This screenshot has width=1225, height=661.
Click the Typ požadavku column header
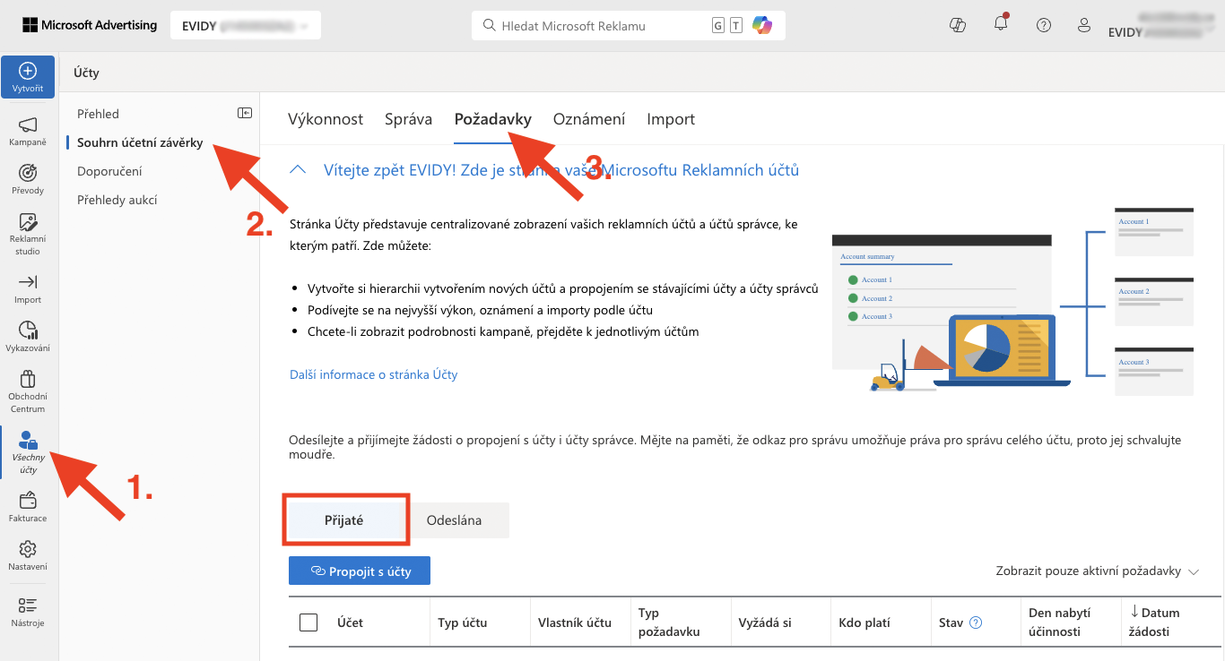(669, 622)
